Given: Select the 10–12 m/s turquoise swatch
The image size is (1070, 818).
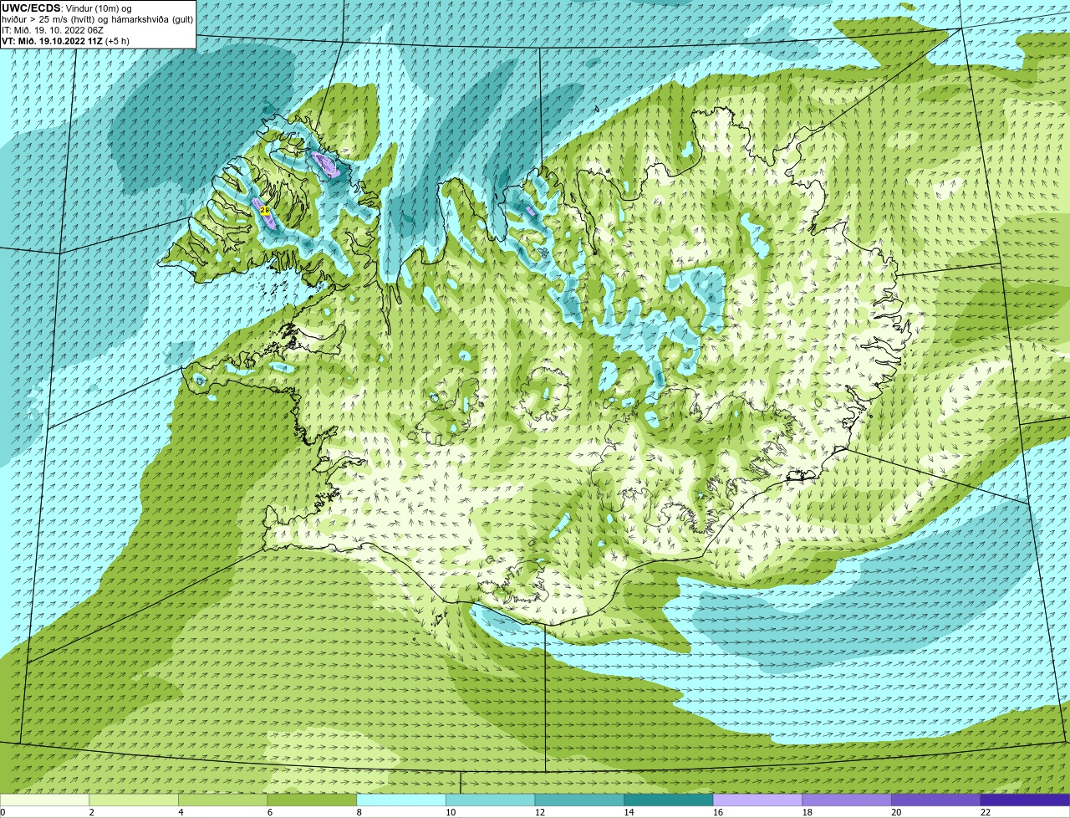Looking at the screenshot, I should (490, 800).
